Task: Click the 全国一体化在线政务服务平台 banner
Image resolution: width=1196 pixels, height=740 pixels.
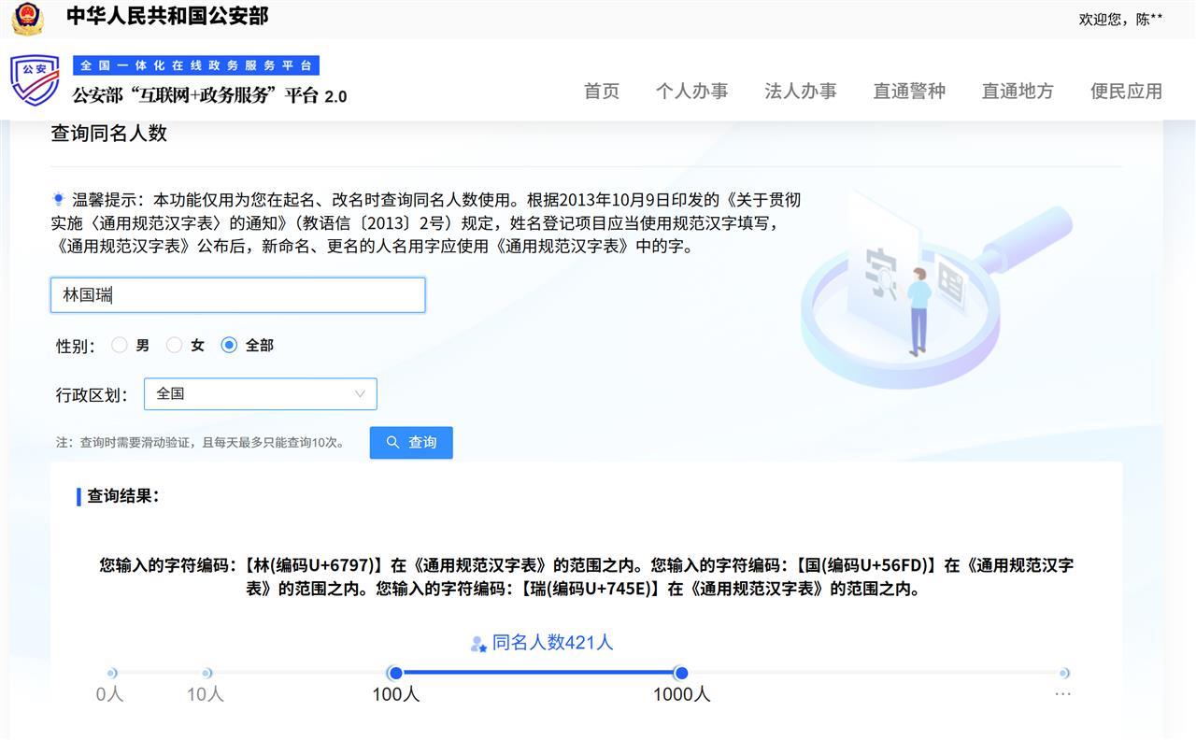Action: pyautogui.click(x=196, y=65)
